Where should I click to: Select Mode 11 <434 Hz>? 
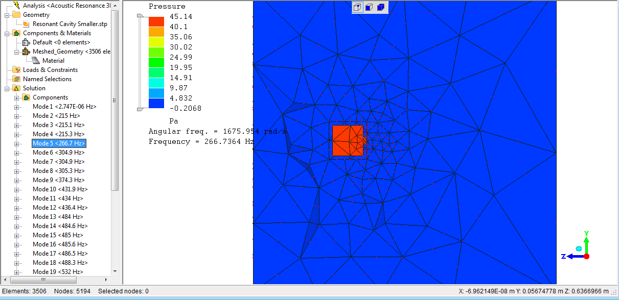[x=58, y=198]
